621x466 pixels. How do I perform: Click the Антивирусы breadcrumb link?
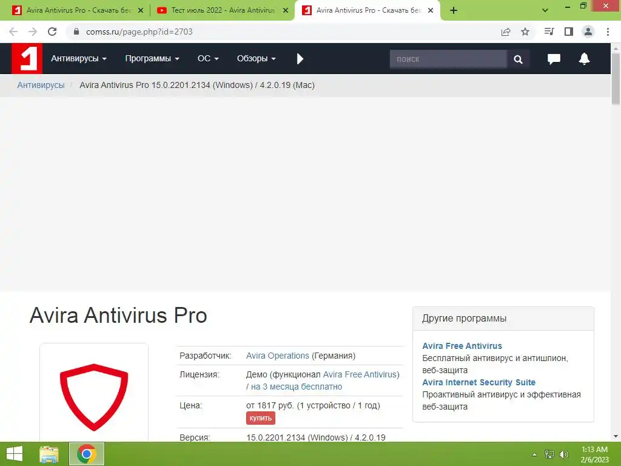[x=41, y=85]
